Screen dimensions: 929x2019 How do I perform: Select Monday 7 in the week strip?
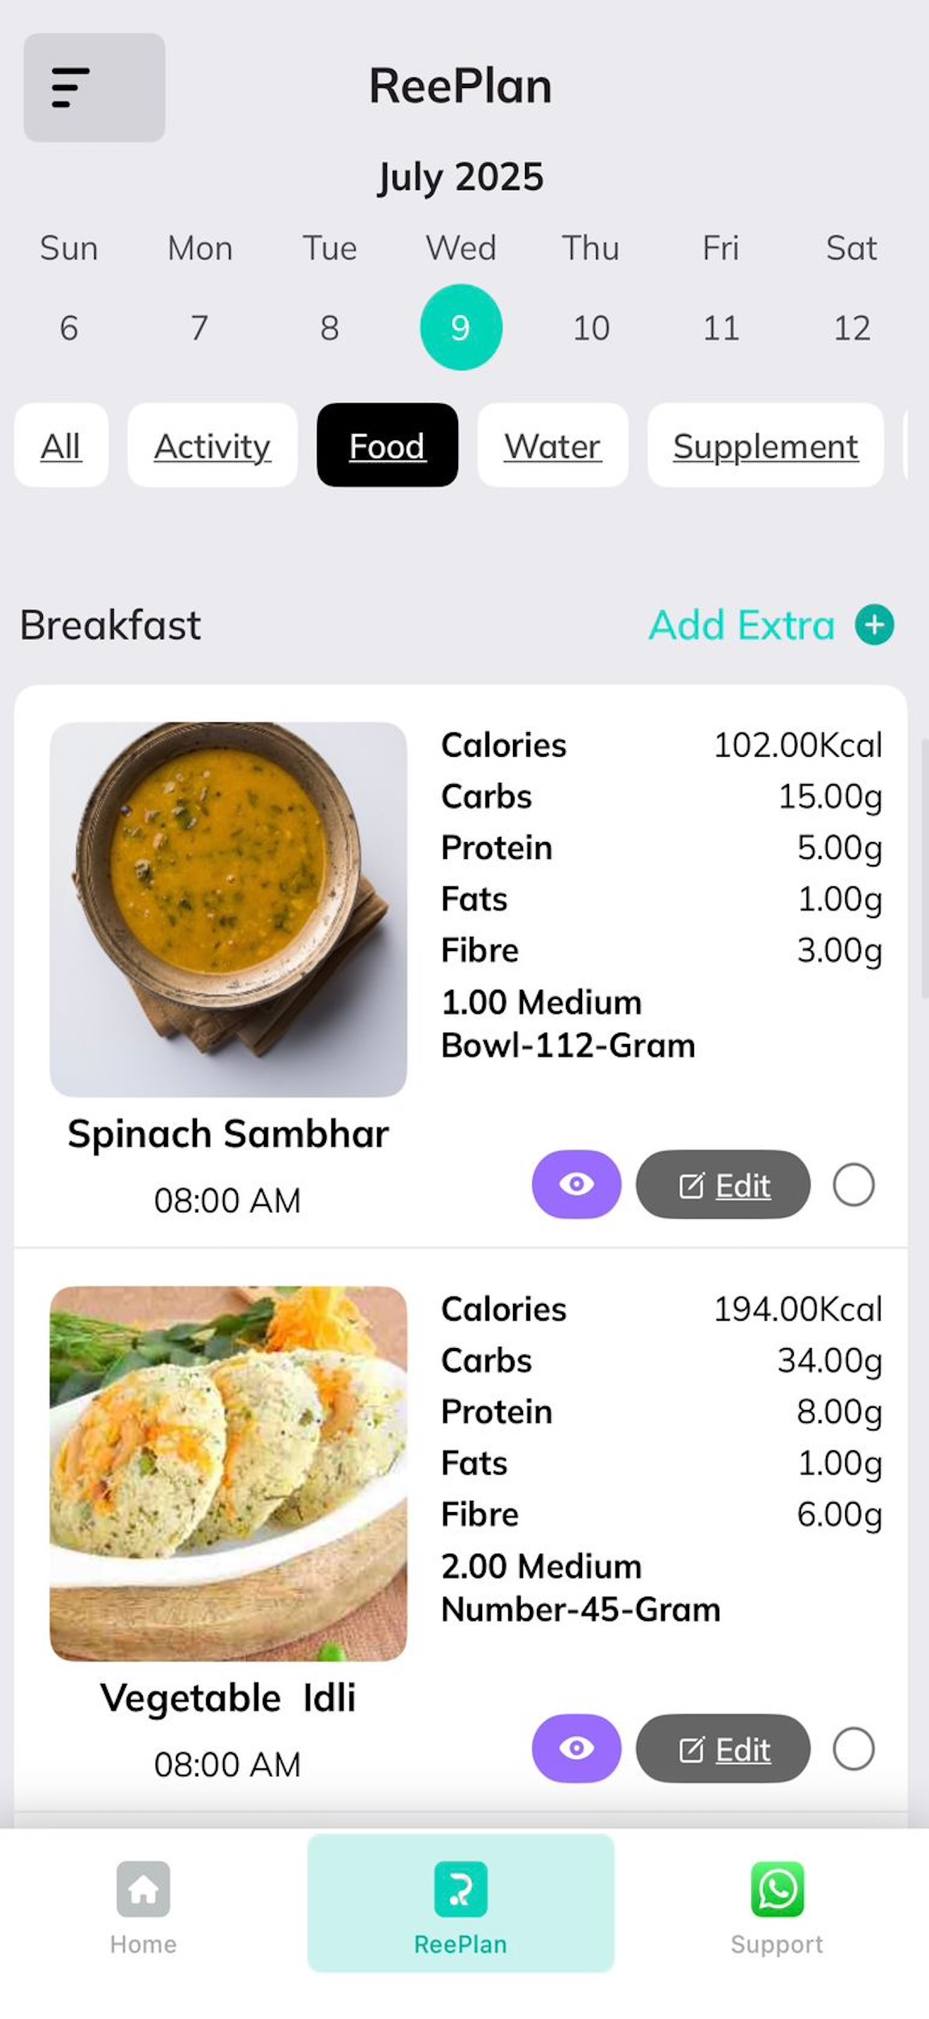tap(200, 327)
